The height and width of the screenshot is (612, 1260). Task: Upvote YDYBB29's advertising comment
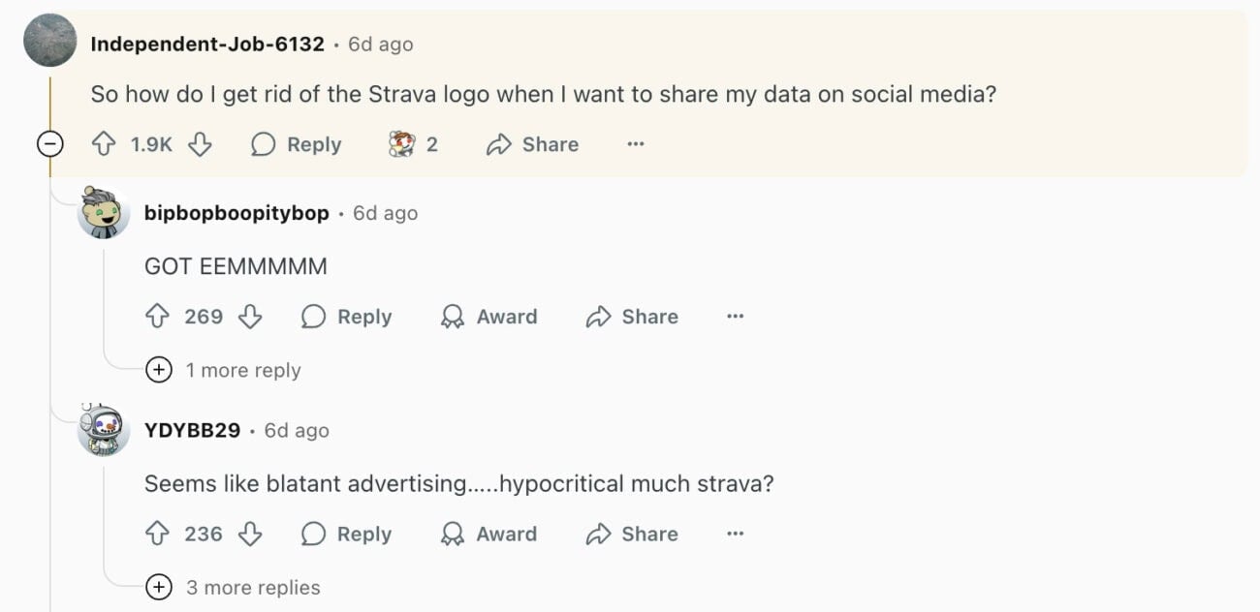click(156, 534)
